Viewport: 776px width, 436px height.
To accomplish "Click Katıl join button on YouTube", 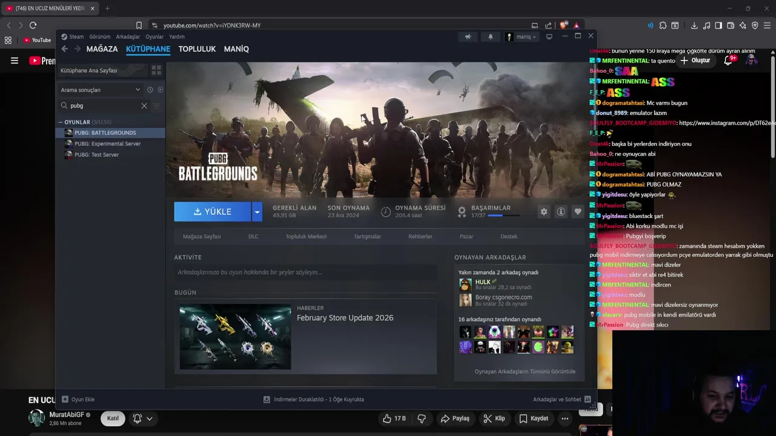I will [113, 418].
